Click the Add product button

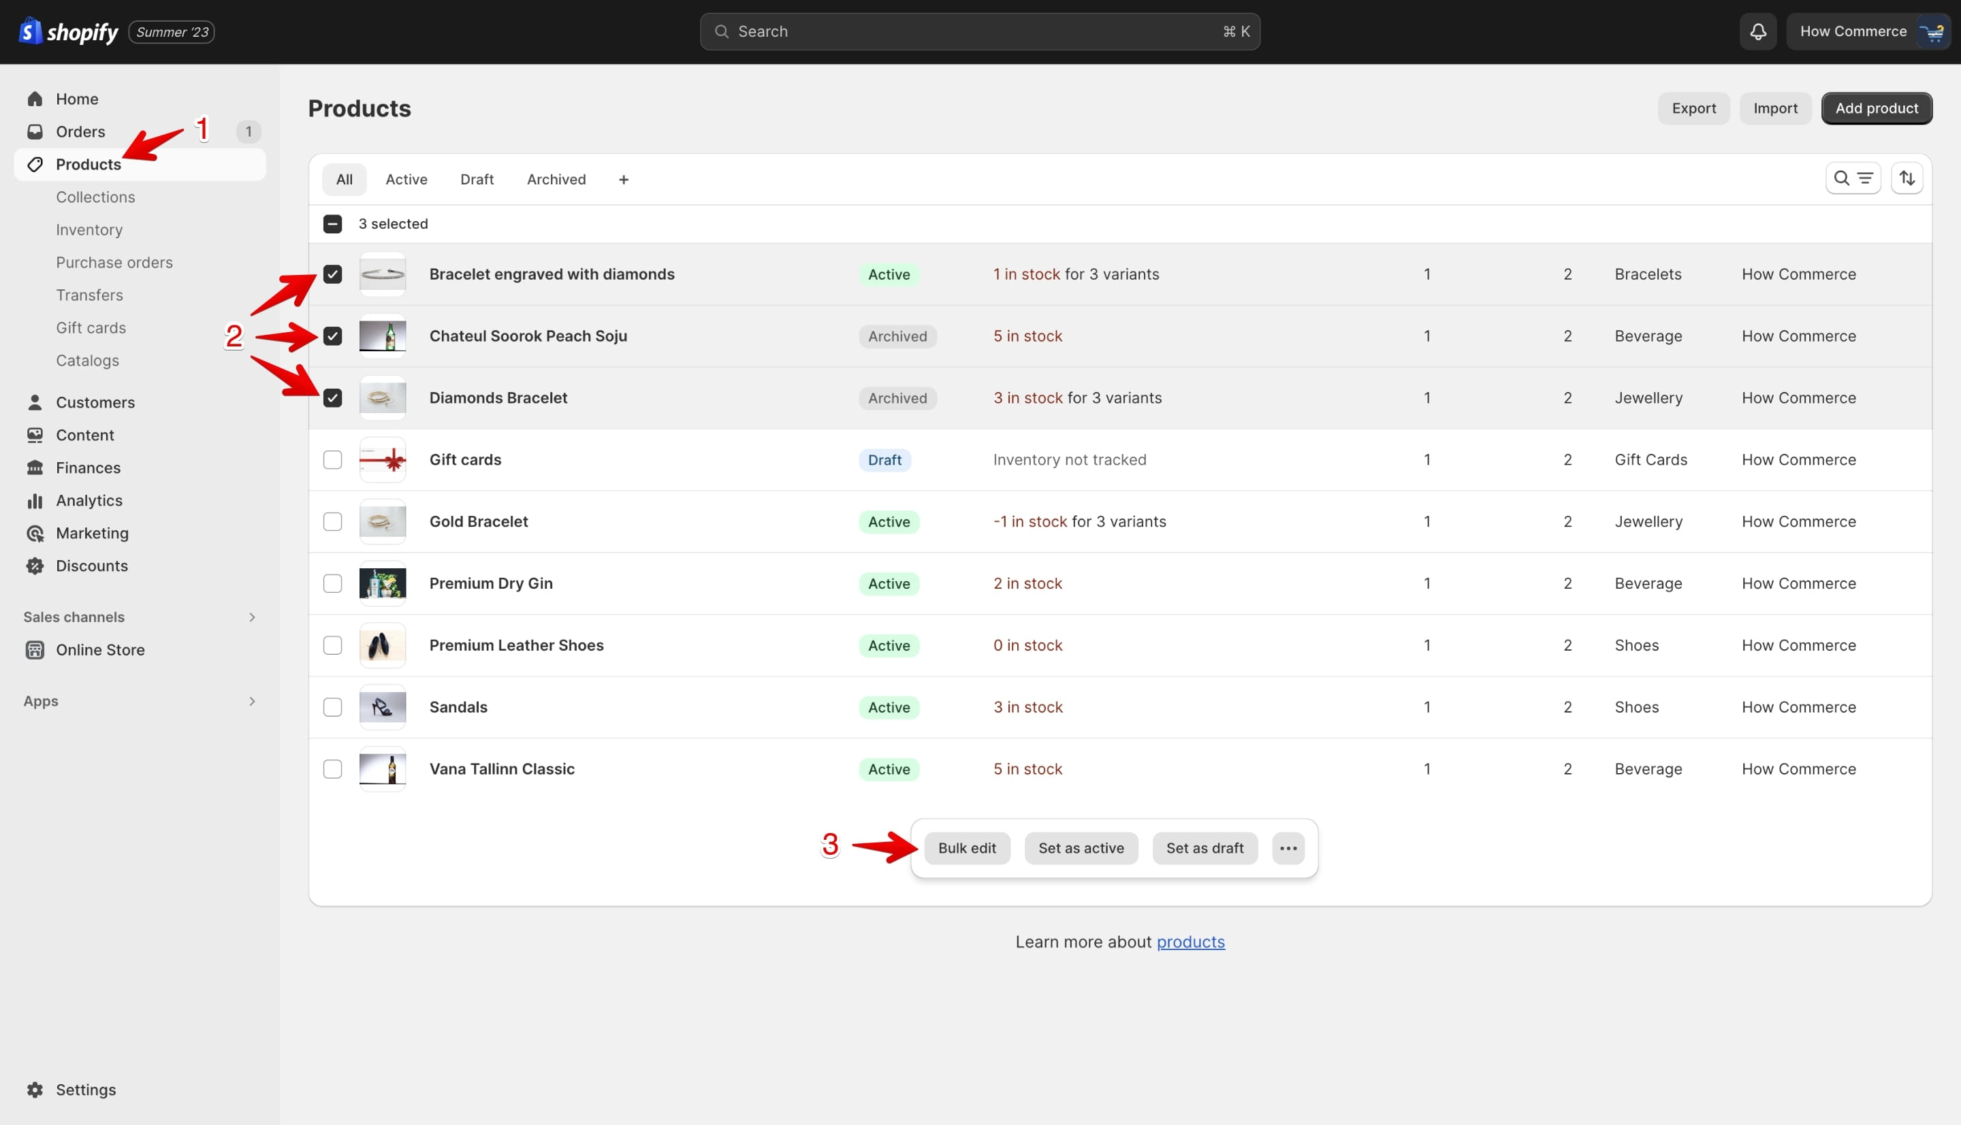coord(1877,108)
